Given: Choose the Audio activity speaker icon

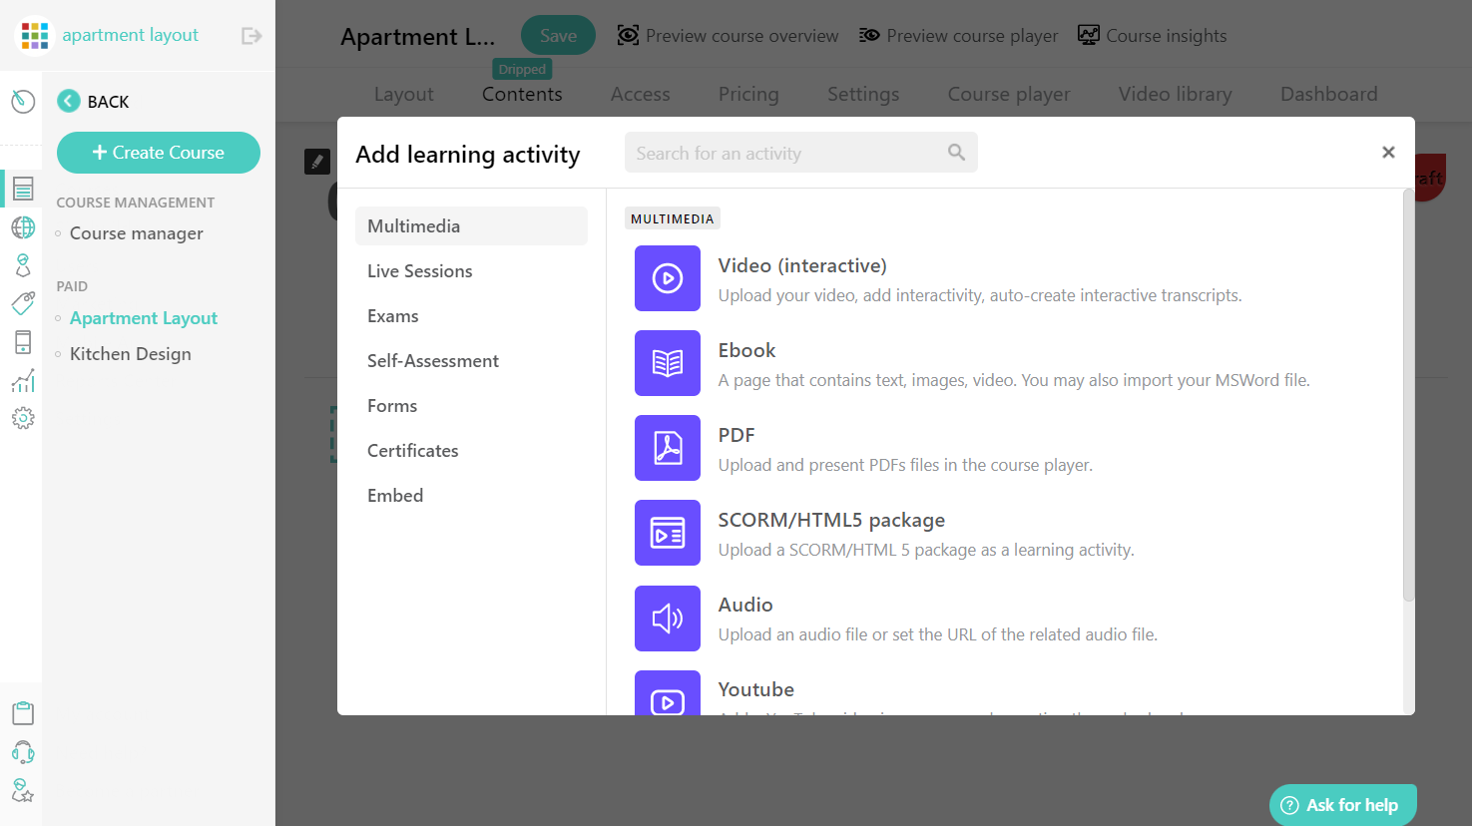Looking at the screenshot, I should point(668,619).
